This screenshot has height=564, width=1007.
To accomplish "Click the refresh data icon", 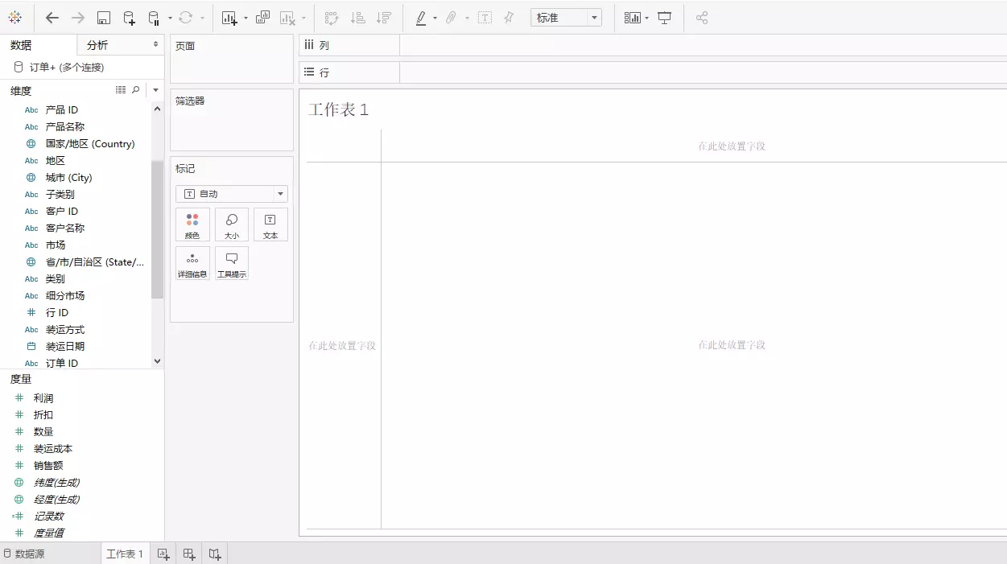I will click(x=186, y=18).
